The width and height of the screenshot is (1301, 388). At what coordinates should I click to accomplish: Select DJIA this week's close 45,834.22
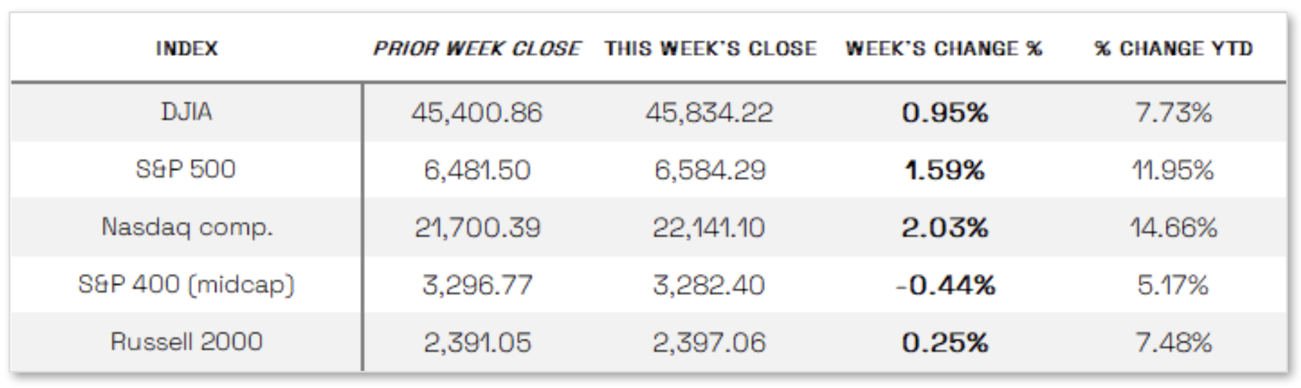(x=709, y=113)
